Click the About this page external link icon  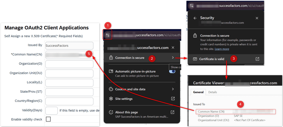tap(173, 112)
